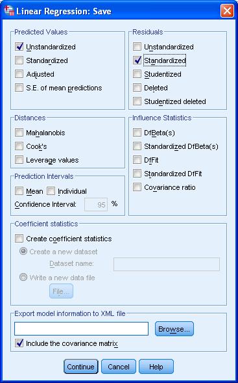238x383 pixels.
Task: Enable Standardized predicted values checkbox
Action: 19,60
